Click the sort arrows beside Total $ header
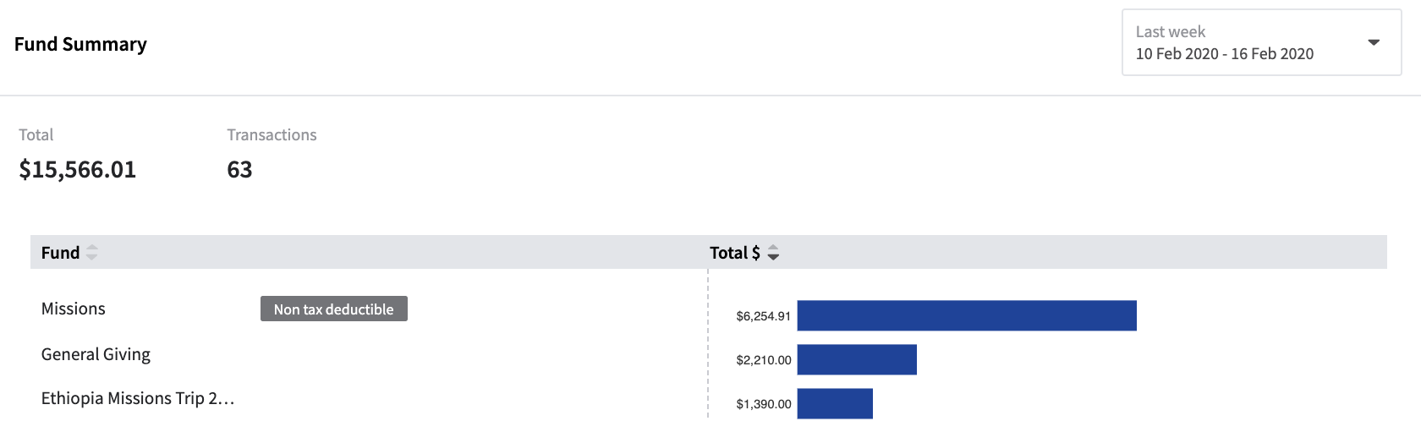The height and width of the screenshot is (421, 1421). [x=773, y=253]
